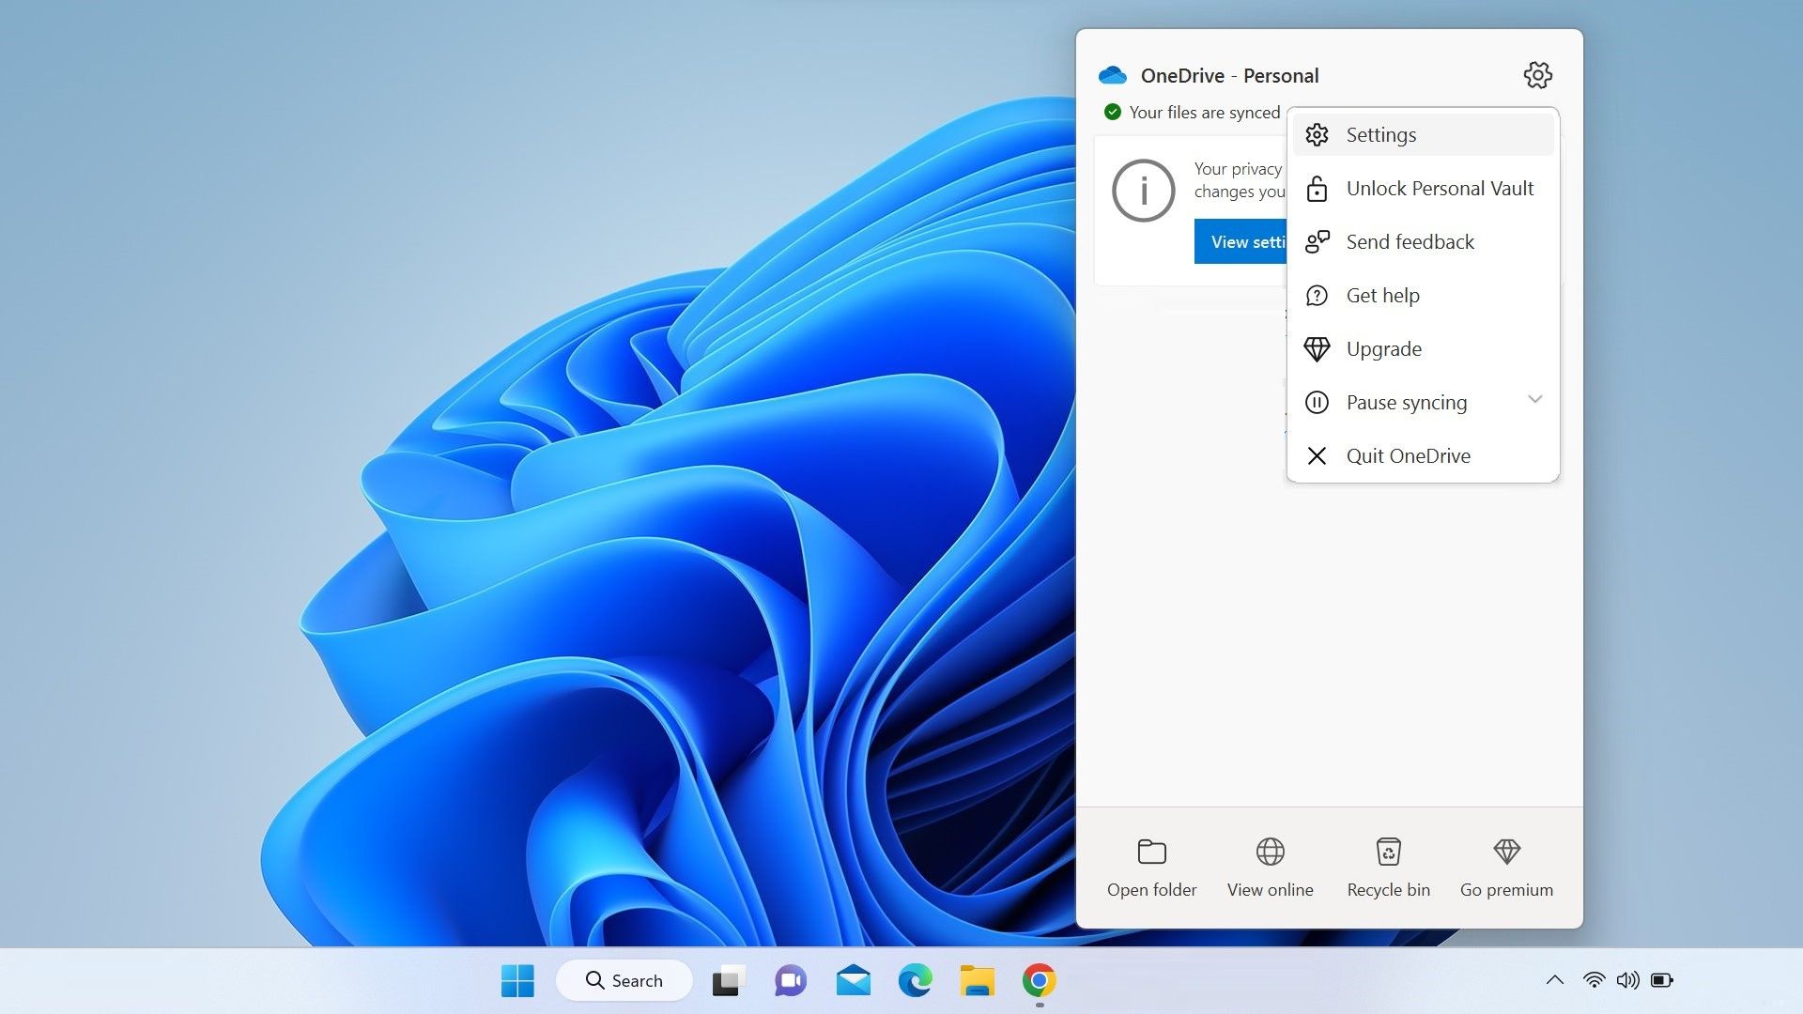Select Quit OneDrive from the menu
1803x1014 pixels.
tap(1408, 454)
